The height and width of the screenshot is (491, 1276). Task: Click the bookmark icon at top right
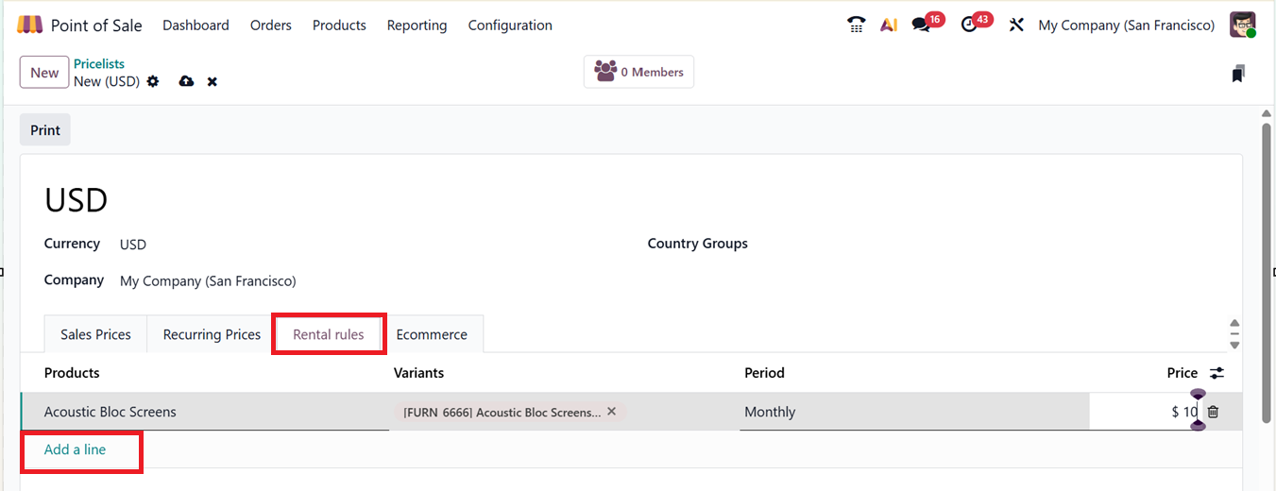pyautogui.click(x=1238, y=74)
